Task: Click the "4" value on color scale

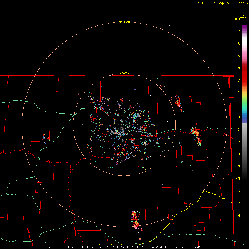Action: coord(239,68)
